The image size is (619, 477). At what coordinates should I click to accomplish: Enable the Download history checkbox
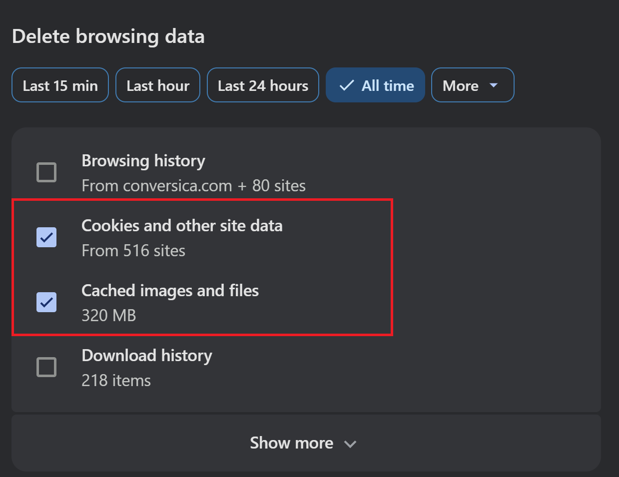point(46,367)
